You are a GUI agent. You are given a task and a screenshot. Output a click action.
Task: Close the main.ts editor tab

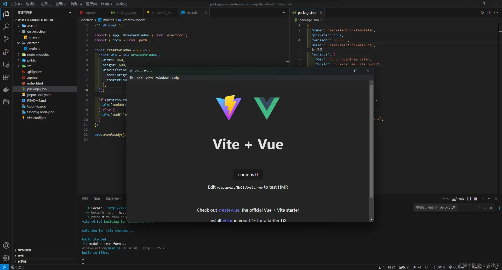click(206, 13)
